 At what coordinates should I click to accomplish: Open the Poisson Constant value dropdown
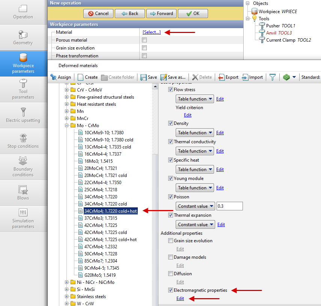tap(195, 206)
